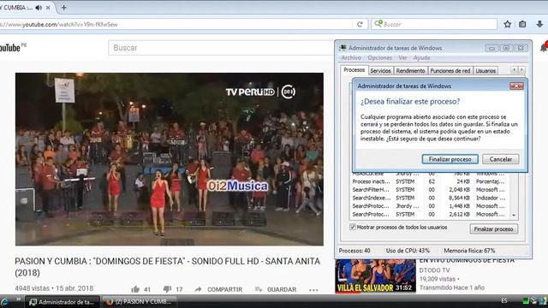The height and width of the screenshot is (308, 548).
Task: Click the YouTube Buscar search field
Action: (221, 48)
